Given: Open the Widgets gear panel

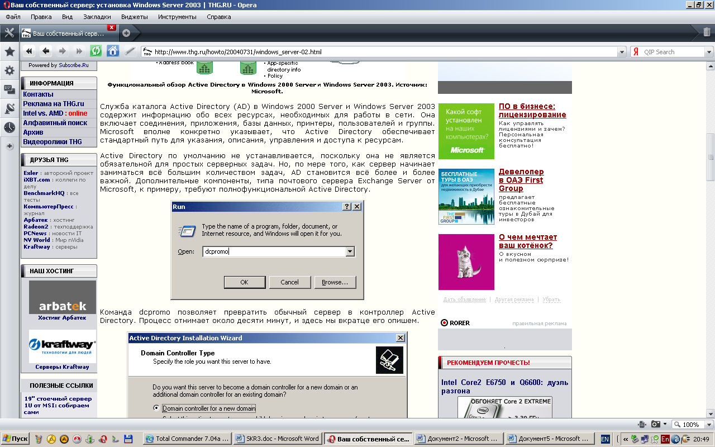Looking at the screenshot, I should (9, 70).
